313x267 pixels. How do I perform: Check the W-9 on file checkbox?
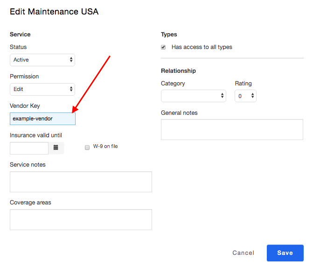coord(87,147)
